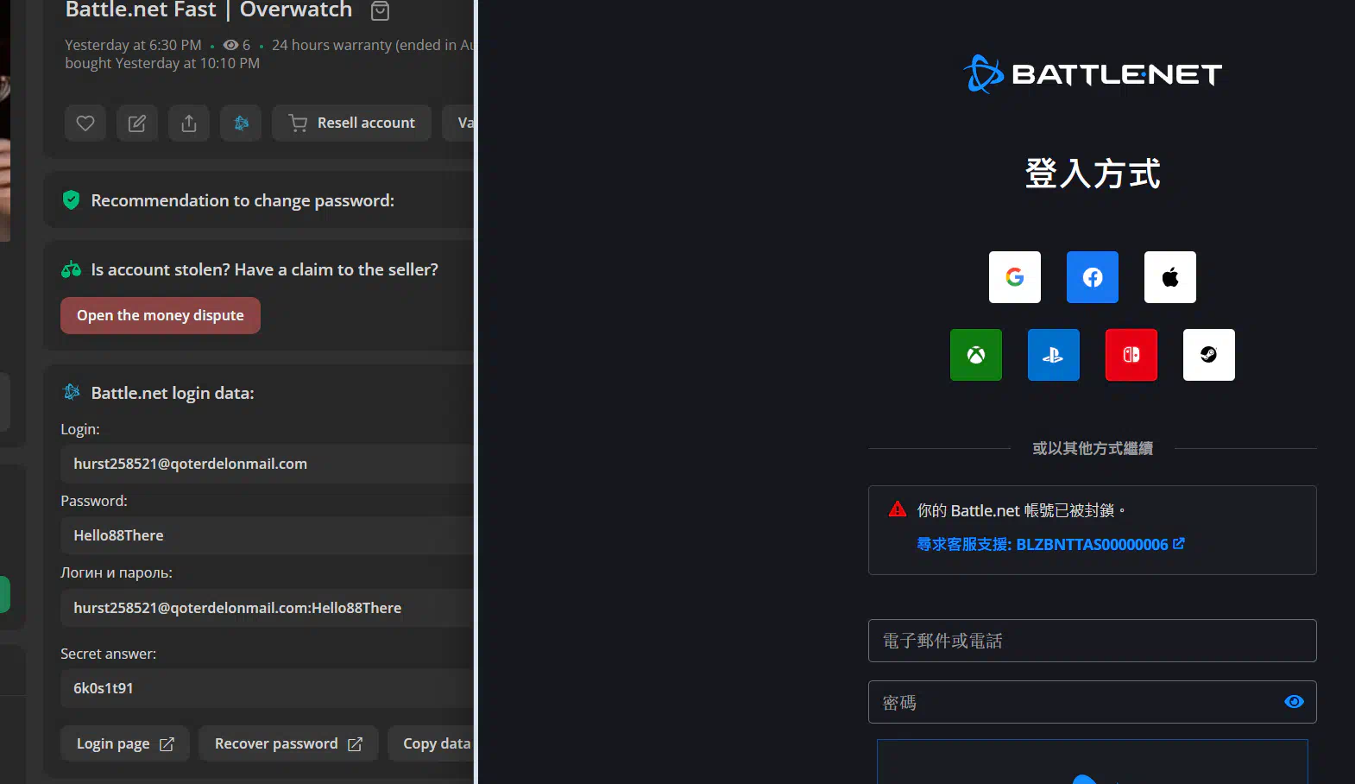1355x784 pixels.
Task: Open the Login page button
Action: pos(125,743)
